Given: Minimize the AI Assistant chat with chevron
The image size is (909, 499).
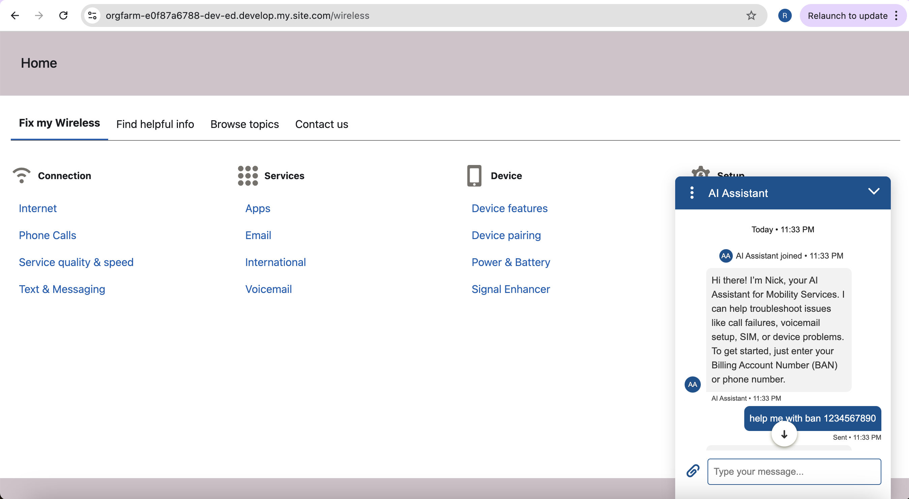Looking at the screenshot, I should (x=873, y=192).
